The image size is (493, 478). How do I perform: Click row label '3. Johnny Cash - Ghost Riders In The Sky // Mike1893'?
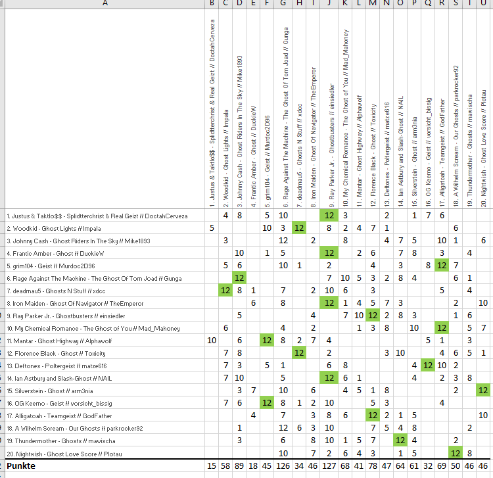pyautogui.click(x=79, y=241)
